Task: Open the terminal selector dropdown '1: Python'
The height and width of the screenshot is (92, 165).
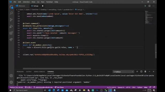Action: 123,72
